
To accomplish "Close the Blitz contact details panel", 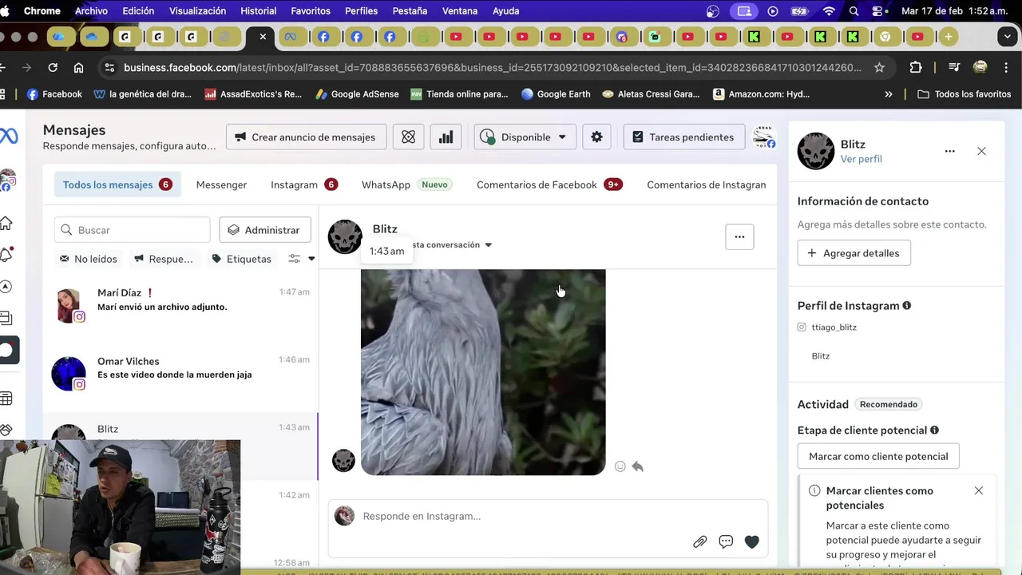I will pos(981,151).
